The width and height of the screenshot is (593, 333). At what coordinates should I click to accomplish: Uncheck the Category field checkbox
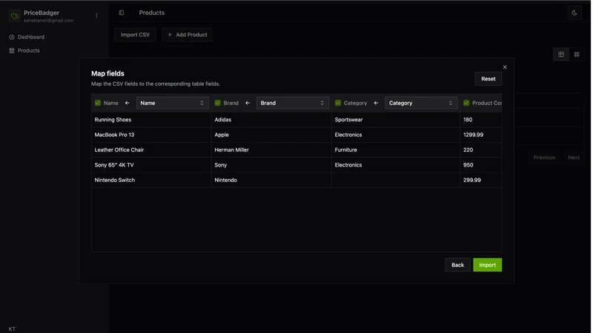click(x=338, y=103)
